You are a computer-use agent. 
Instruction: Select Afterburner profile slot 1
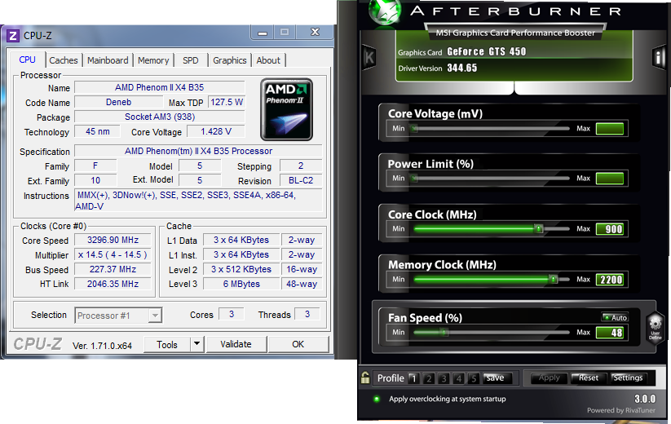(x=413, y=378)
